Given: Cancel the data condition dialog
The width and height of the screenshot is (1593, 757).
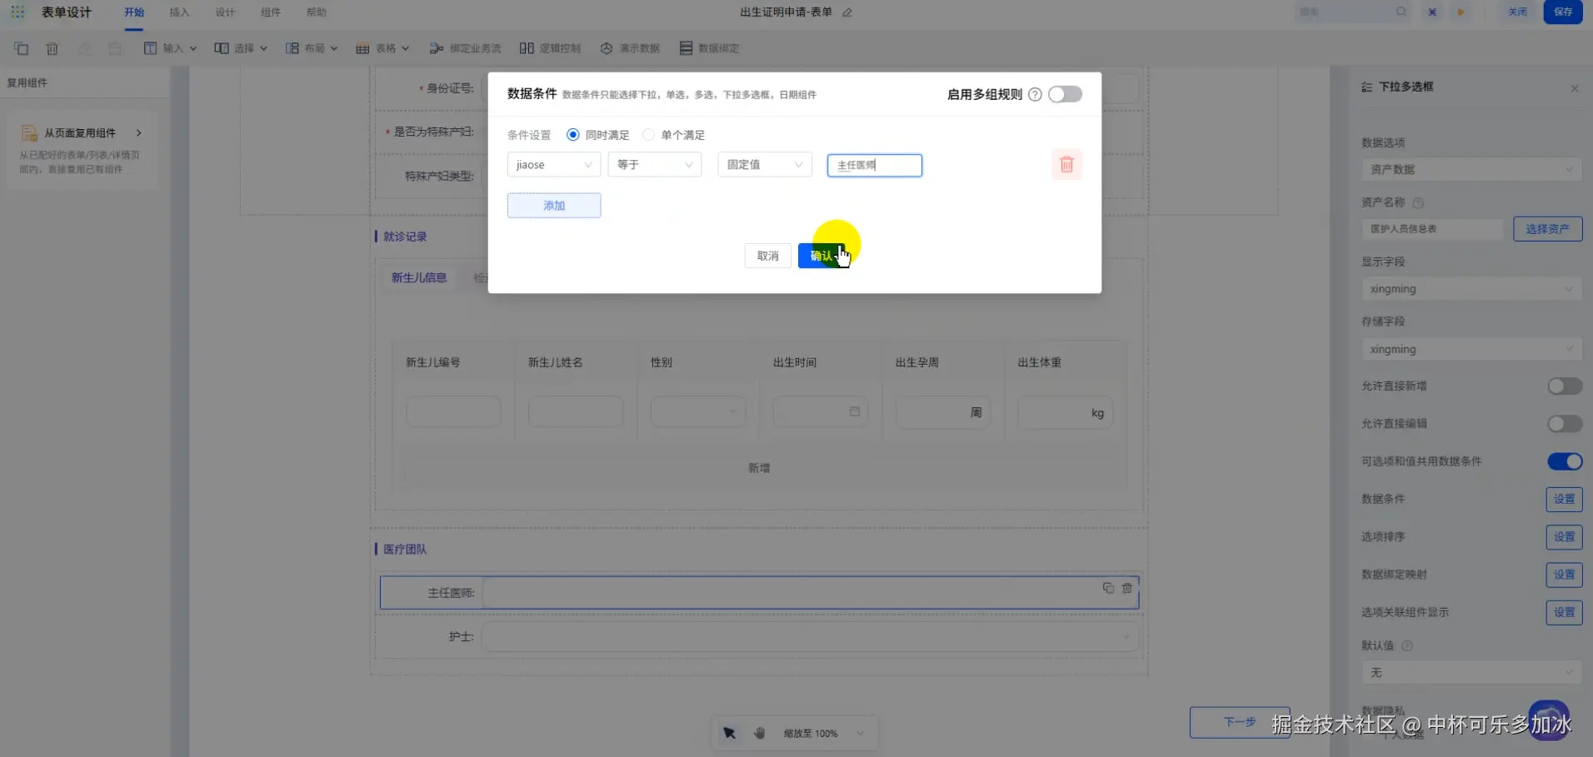Looking at the screenshot, I should click(x=767, y=256).
